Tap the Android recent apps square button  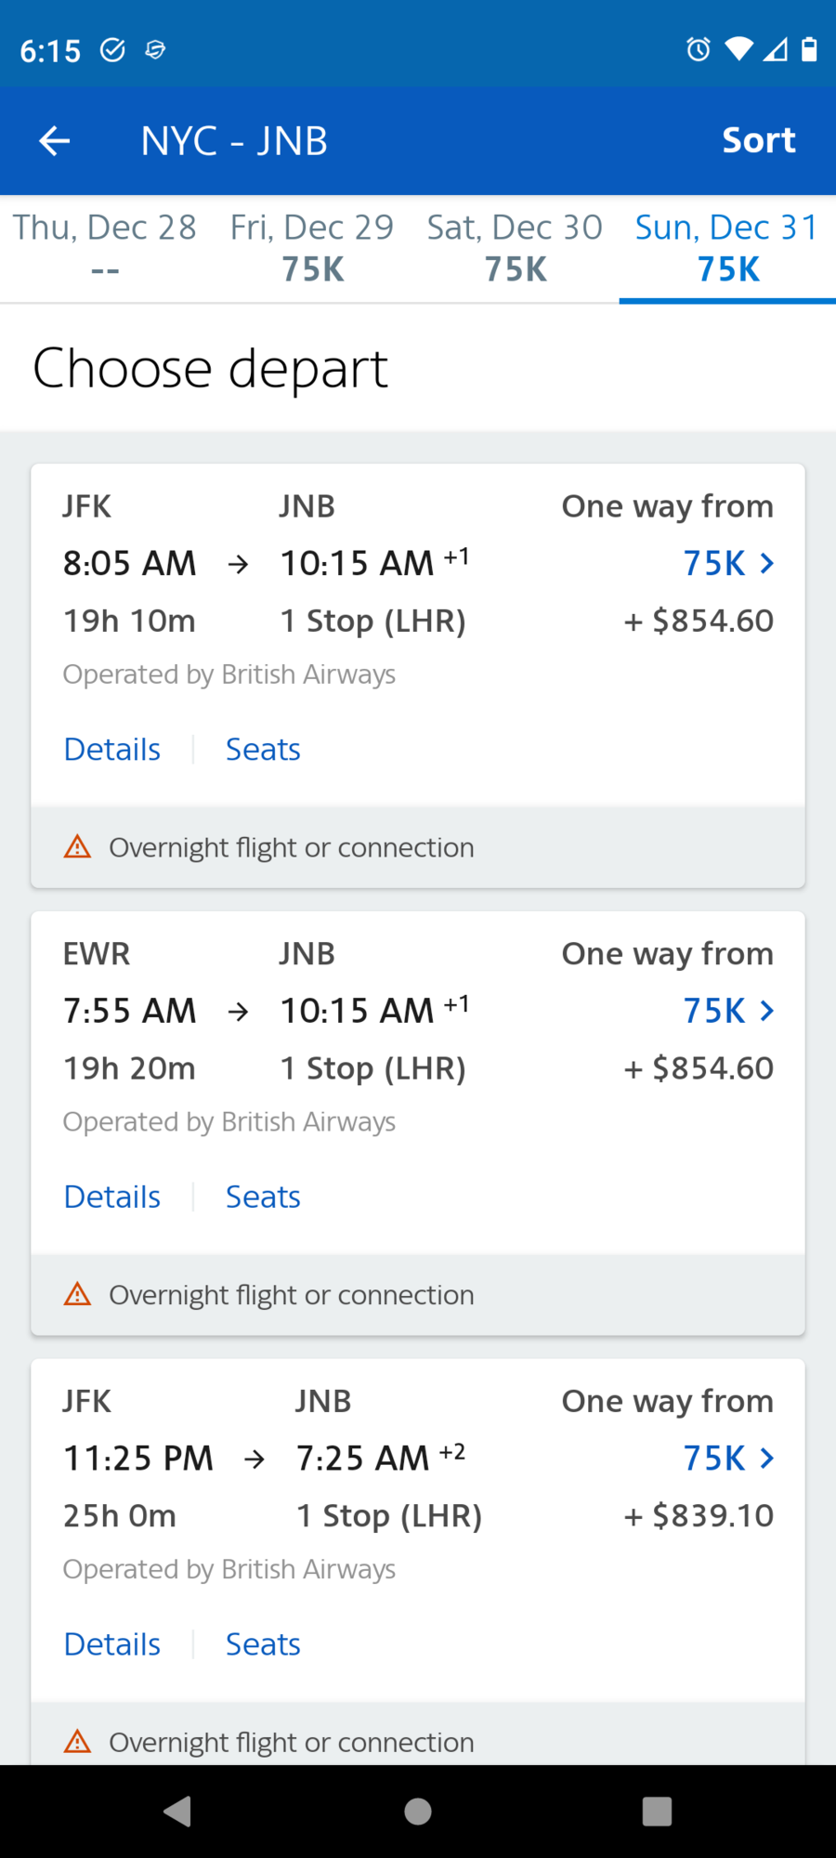[x=657, y=1812]
